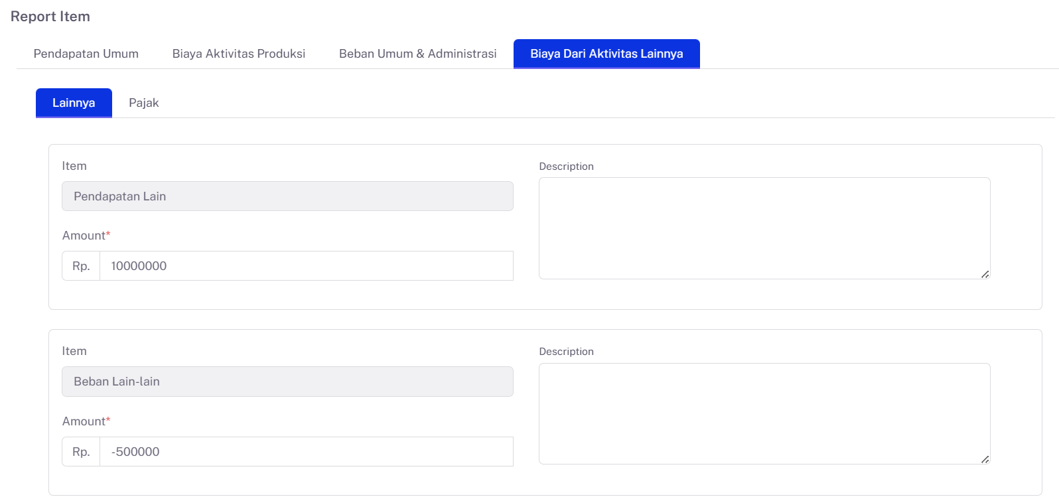Screen dimensions: 1059x499
Task: Open Beban Umum & Administrasi tab
Action: 417,54
